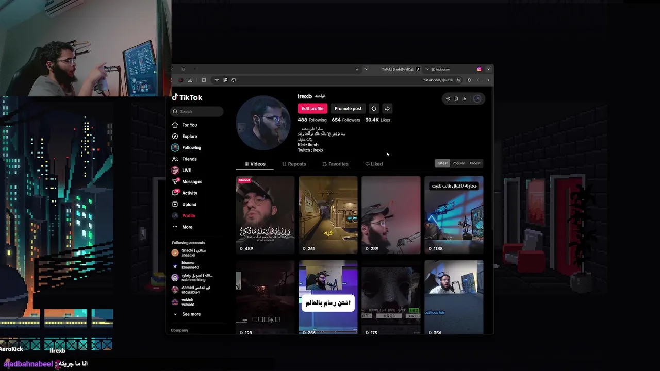Open the Explore page
660x371 pixels.
pos(185,136)
